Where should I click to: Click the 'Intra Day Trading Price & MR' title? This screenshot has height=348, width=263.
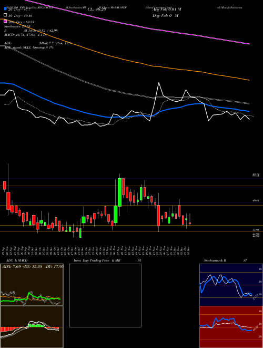click(97, 260)
